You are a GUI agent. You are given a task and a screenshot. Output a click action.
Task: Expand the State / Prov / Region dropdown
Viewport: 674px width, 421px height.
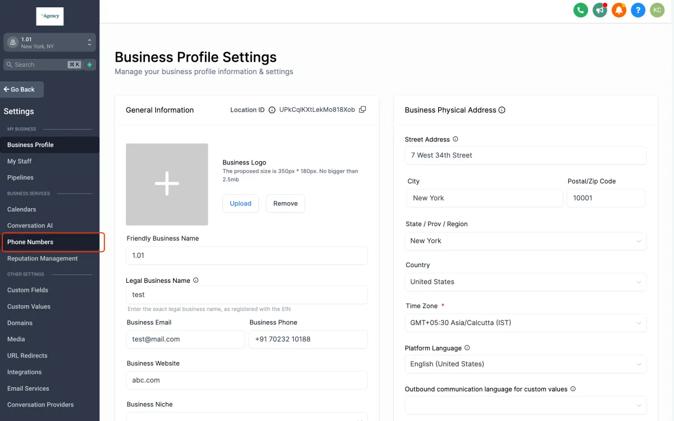tap(525, 241)
